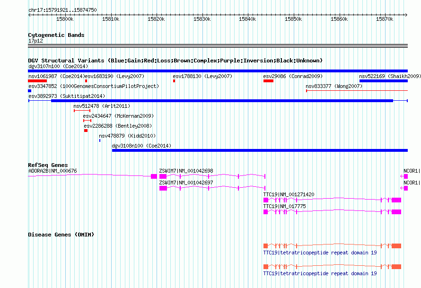
Task: Click the 15800k ruler tick label
Action: [x=65, y=19]
